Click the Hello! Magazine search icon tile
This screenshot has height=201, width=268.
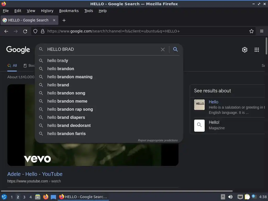[x=199, y=126]
